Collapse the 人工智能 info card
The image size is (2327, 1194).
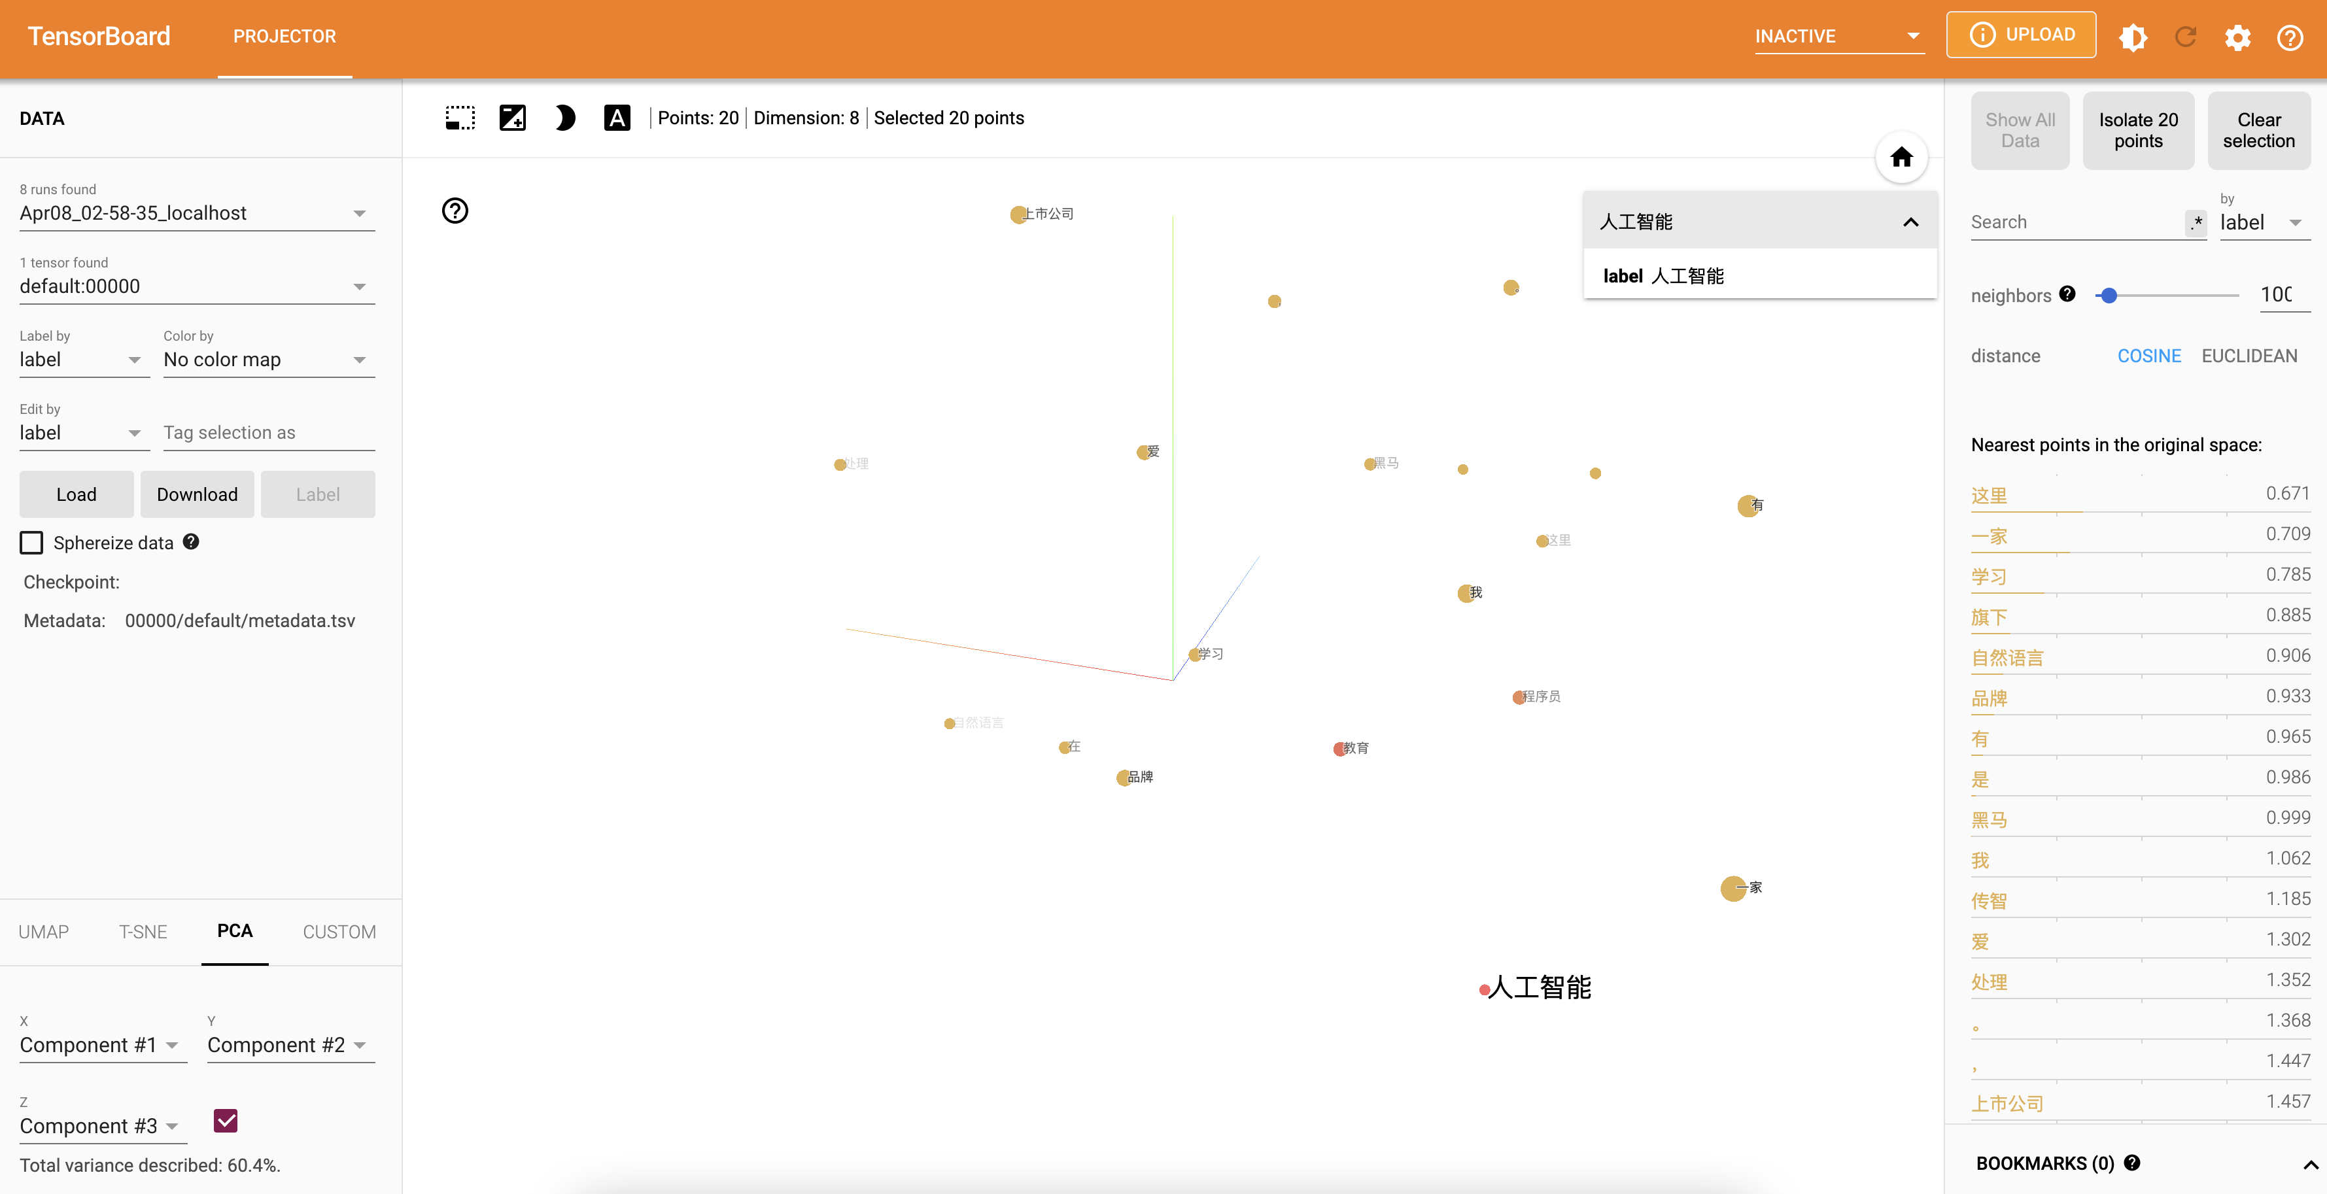click(x=1910, y=222)
